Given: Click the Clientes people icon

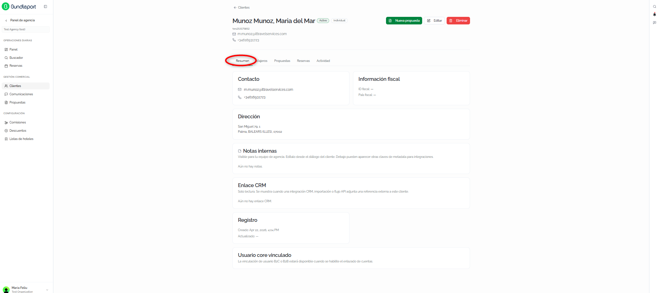Looking at the screenshot, I should pyautogui.click(x=6, y=86).
